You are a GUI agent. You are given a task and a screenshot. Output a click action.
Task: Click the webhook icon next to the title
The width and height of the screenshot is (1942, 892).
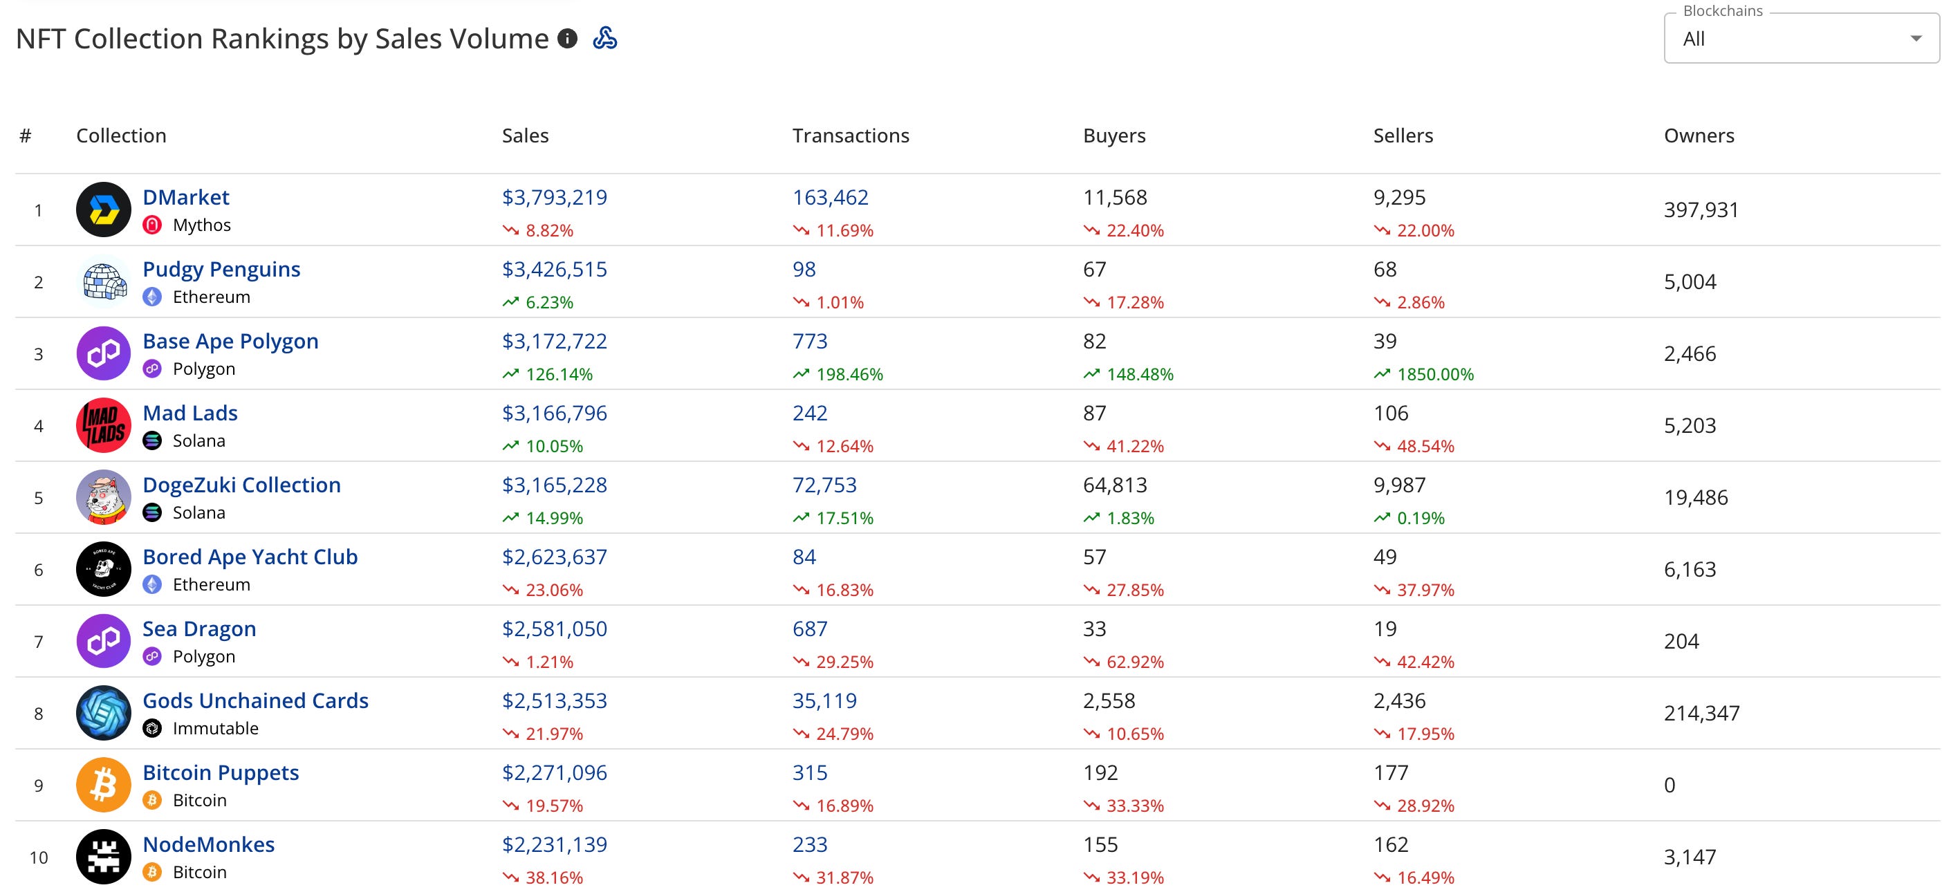(x=604, y=39)
